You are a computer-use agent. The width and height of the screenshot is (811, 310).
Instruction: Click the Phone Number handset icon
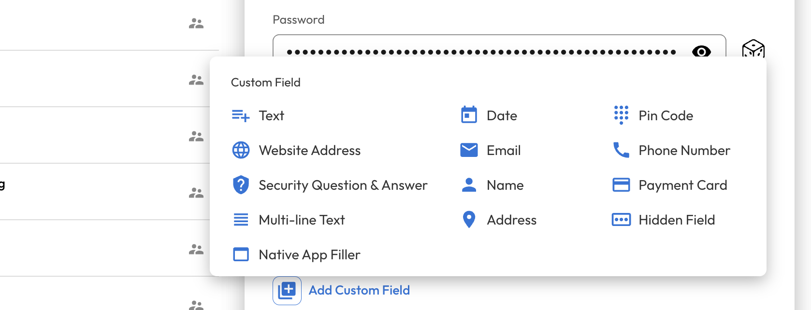point(621,150)
